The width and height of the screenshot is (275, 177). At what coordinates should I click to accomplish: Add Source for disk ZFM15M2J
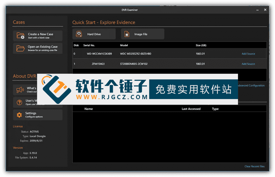pos(248,64)
